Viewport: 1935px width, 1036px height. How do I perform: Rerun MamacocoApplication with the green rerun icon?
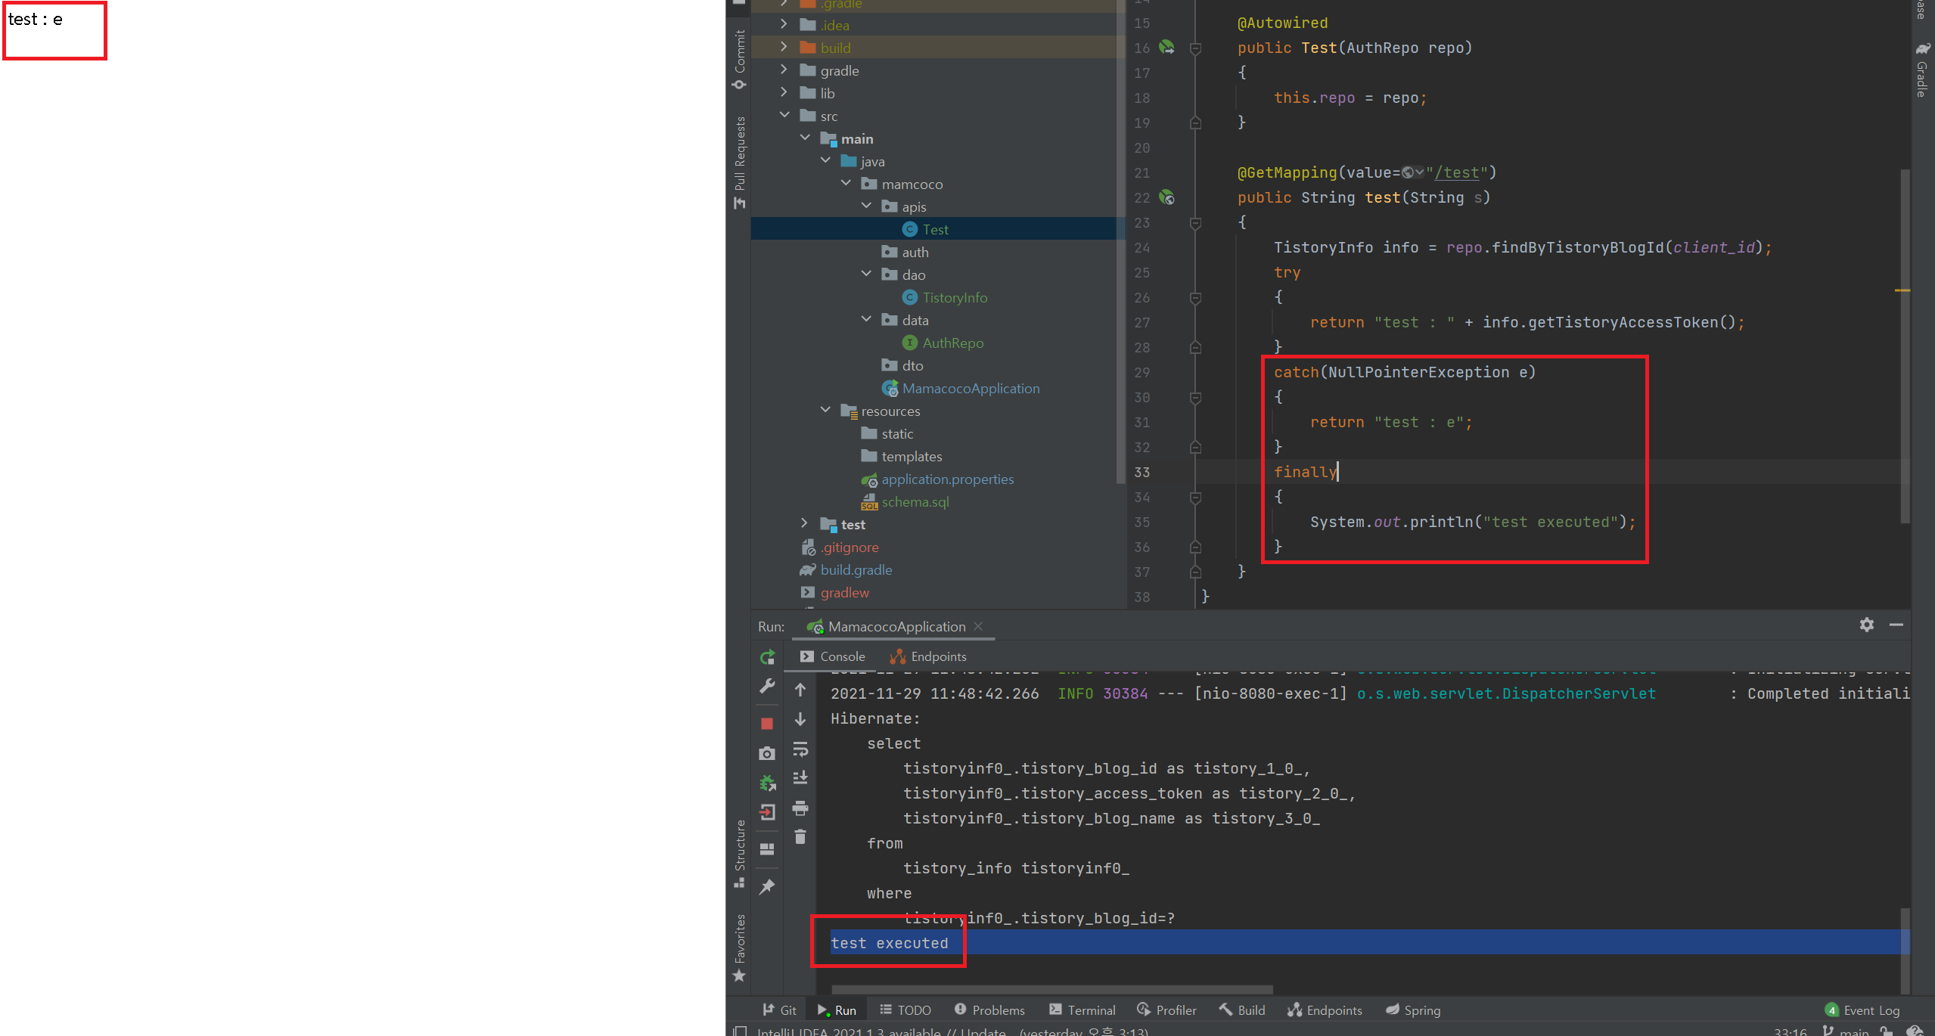(767, 657)
